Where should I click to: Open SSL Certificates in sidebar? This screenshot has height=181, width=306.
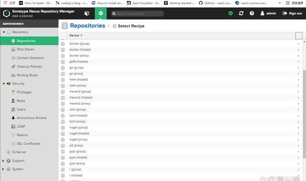(x=29, y=143)
